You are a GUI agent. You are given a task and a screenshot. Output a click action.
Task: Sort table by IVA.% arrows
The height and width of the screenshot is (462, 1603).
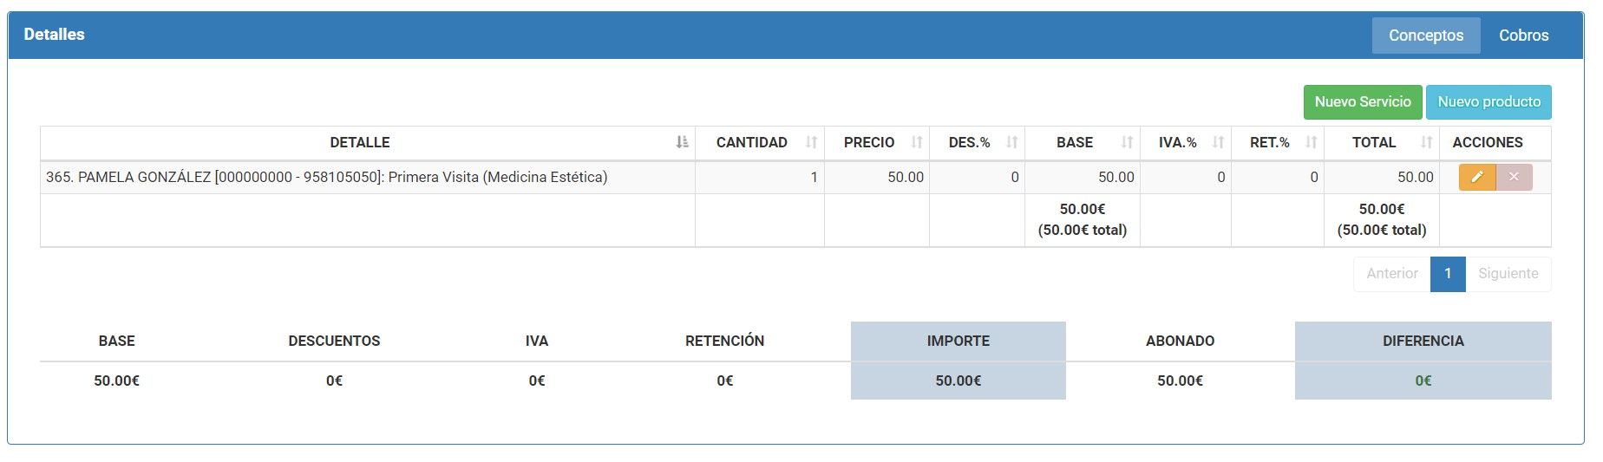(x=1218, y=142)
